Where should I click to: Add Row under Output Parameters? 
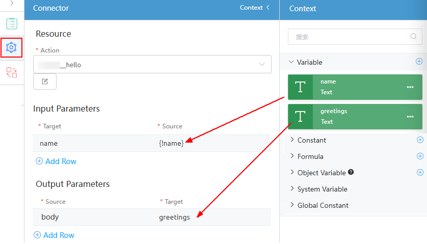pos(54,235)
